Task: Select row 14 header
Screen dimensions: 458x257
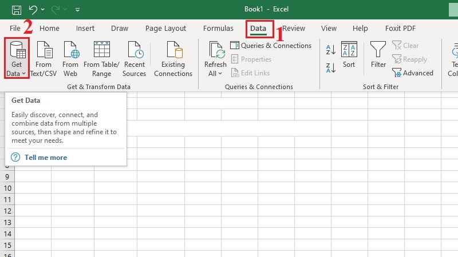Action: click(7, 234)
